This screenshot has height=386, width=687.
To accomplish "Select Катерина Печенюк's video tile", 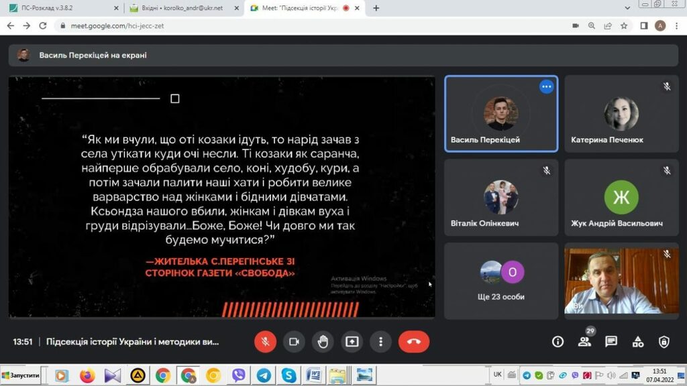I will coord(621,114).
